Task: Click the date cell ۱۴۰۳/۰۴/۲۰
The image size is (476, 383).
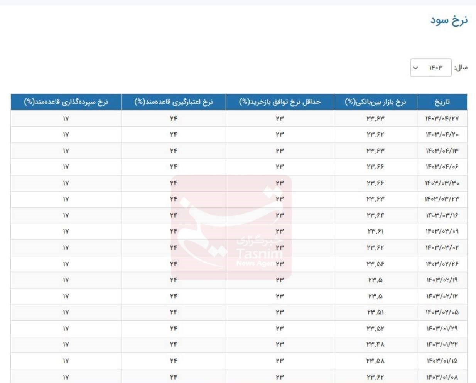Action: tap(442, 135)
